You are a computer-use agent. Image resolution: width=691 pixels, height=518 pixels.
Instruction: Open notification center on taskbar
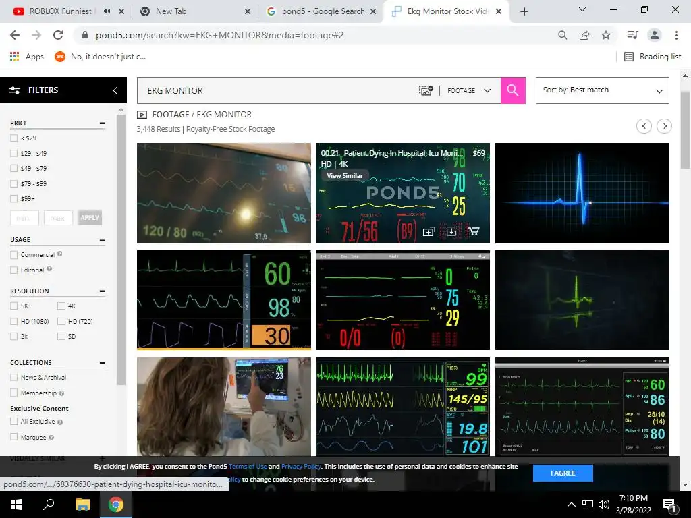(x=669, y=505)
